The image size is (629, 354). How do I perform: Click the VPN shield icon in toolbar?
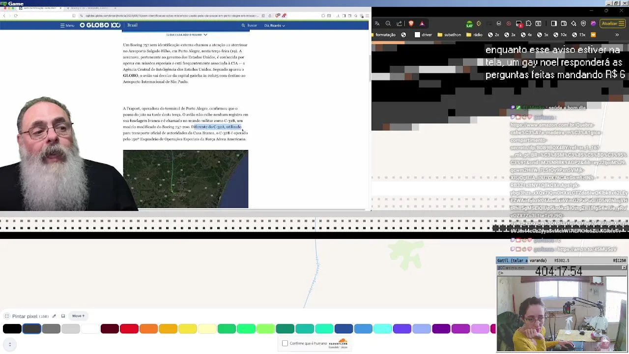coord(583,23)
